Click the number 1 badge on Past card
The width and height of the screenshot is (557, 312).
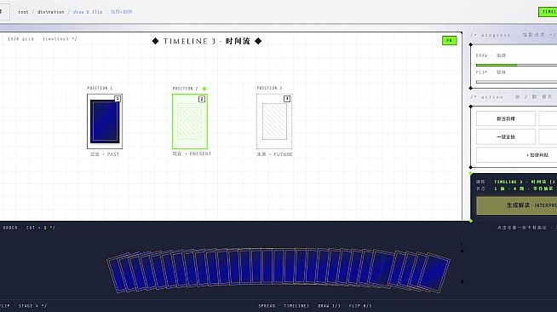coord(118,99)
